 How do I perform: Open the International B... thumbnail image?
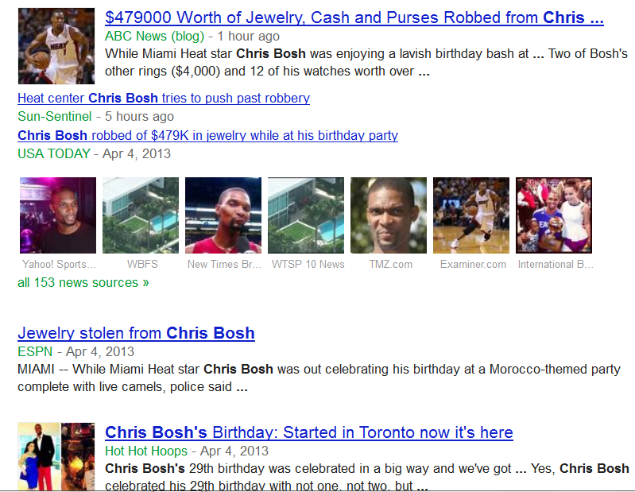click(x=554, y=215)
